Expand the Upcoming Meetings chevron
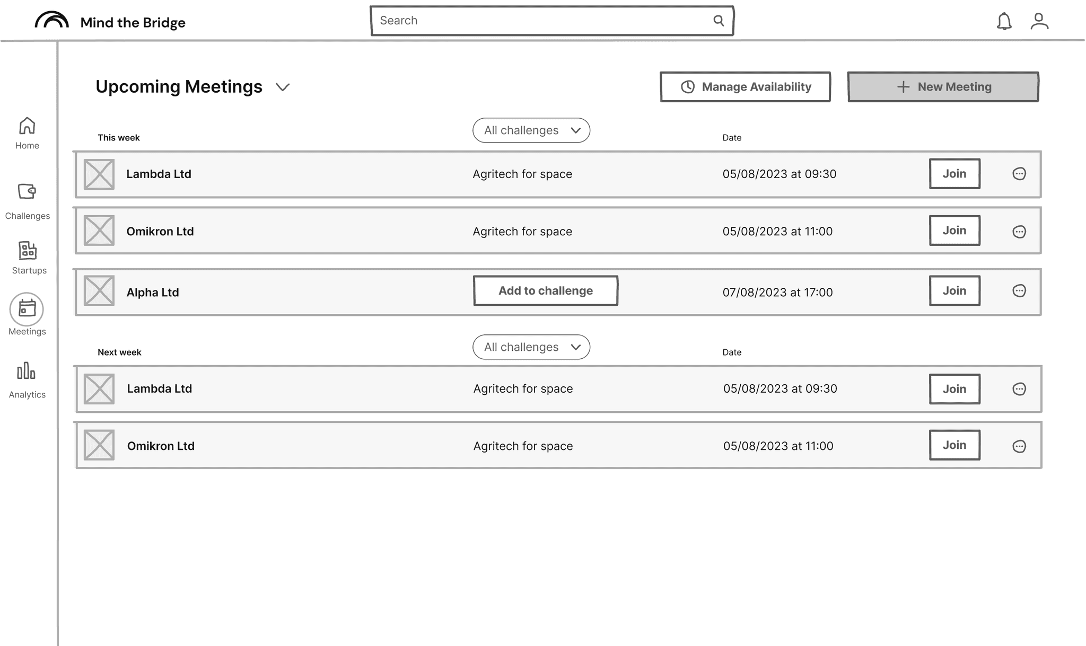 tap(283, 87)
